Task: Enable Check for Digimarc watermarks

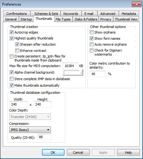Action: click(92, 50)
